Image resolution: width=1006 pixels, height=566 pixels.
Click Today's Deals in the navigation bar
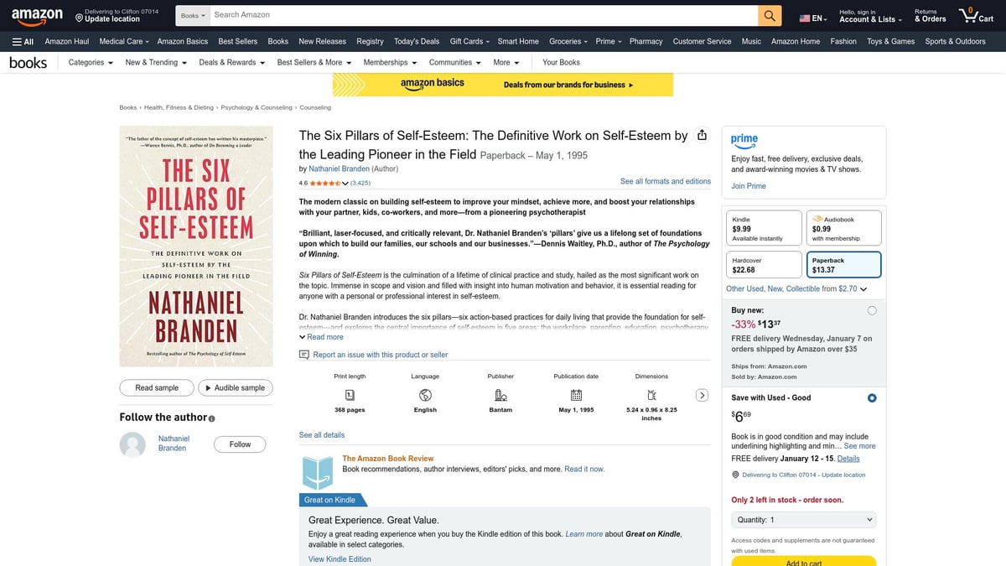[417, 41]
